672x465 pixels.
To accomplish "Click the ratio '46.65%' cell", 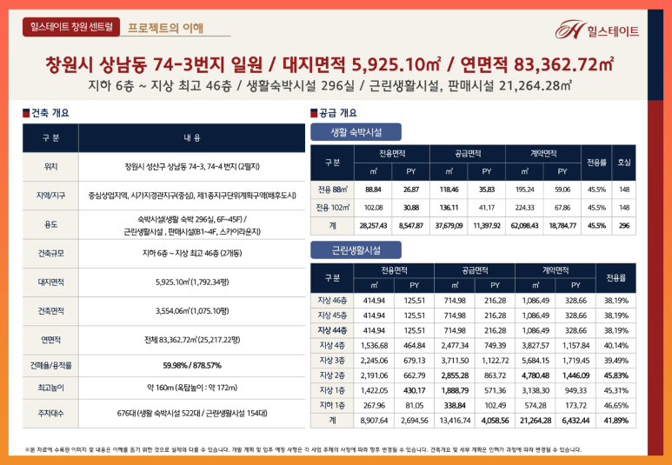I will tap(615, 405).
